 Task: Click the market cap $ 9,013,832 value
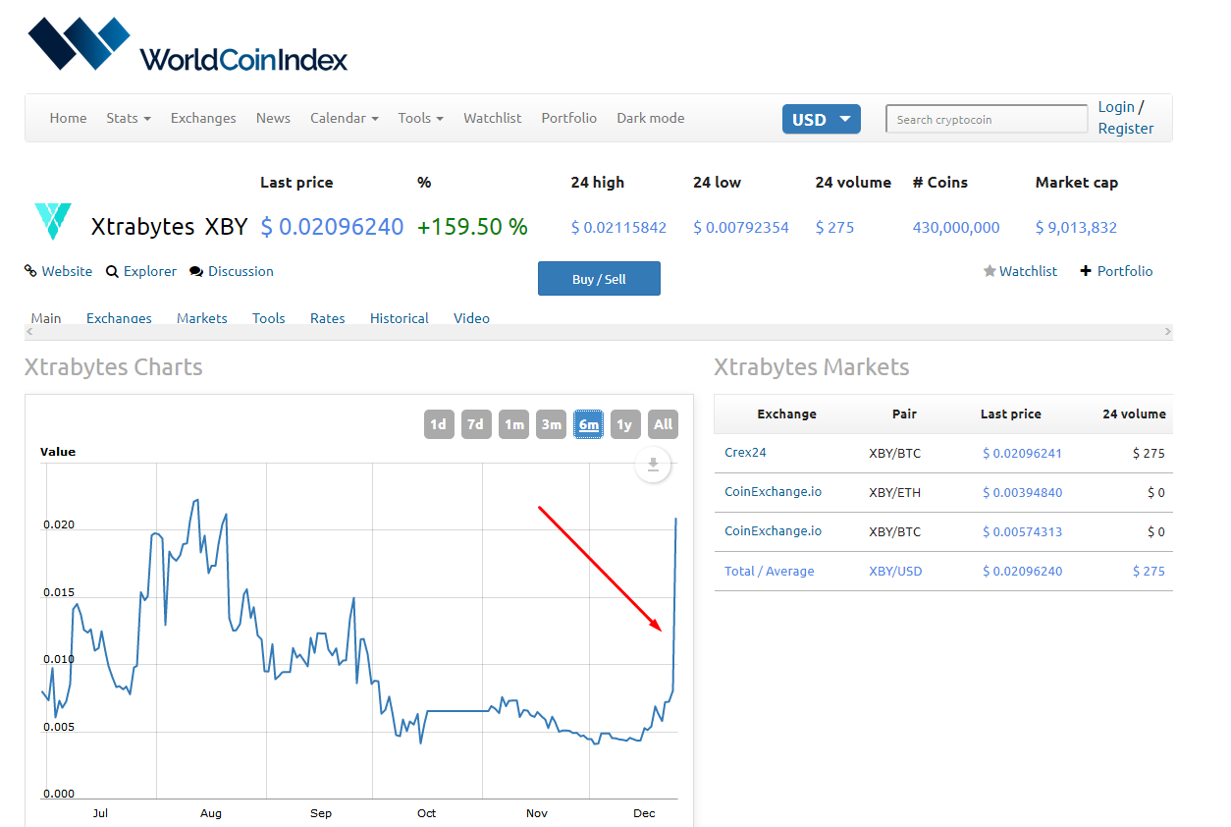pos(1076,228)
